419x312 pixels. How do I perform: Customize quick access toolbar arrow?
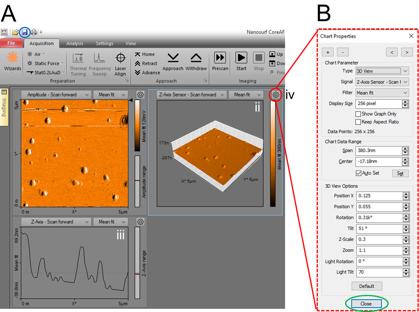[41, 32]
